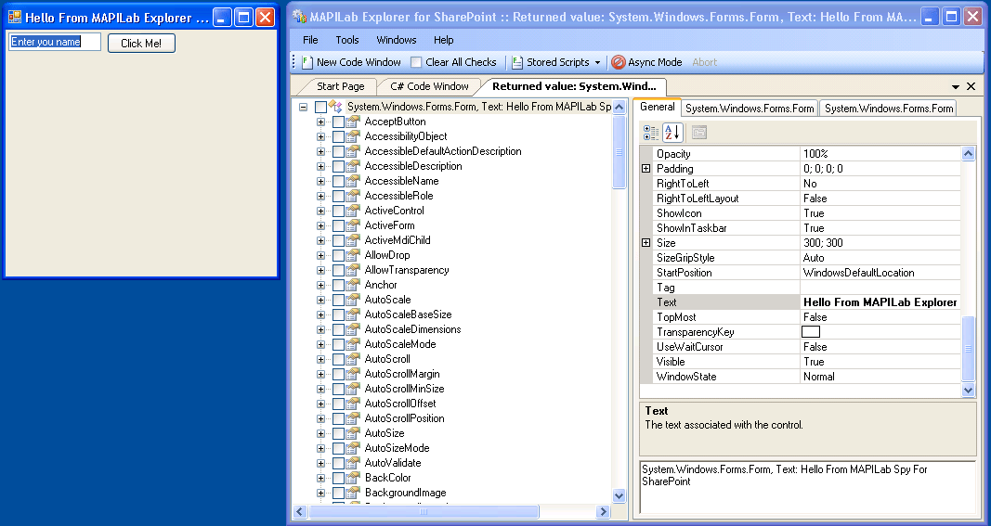Screen dimensions: 991x526
Task: Click the disabled Abort button
Action: tap(705, 62)
